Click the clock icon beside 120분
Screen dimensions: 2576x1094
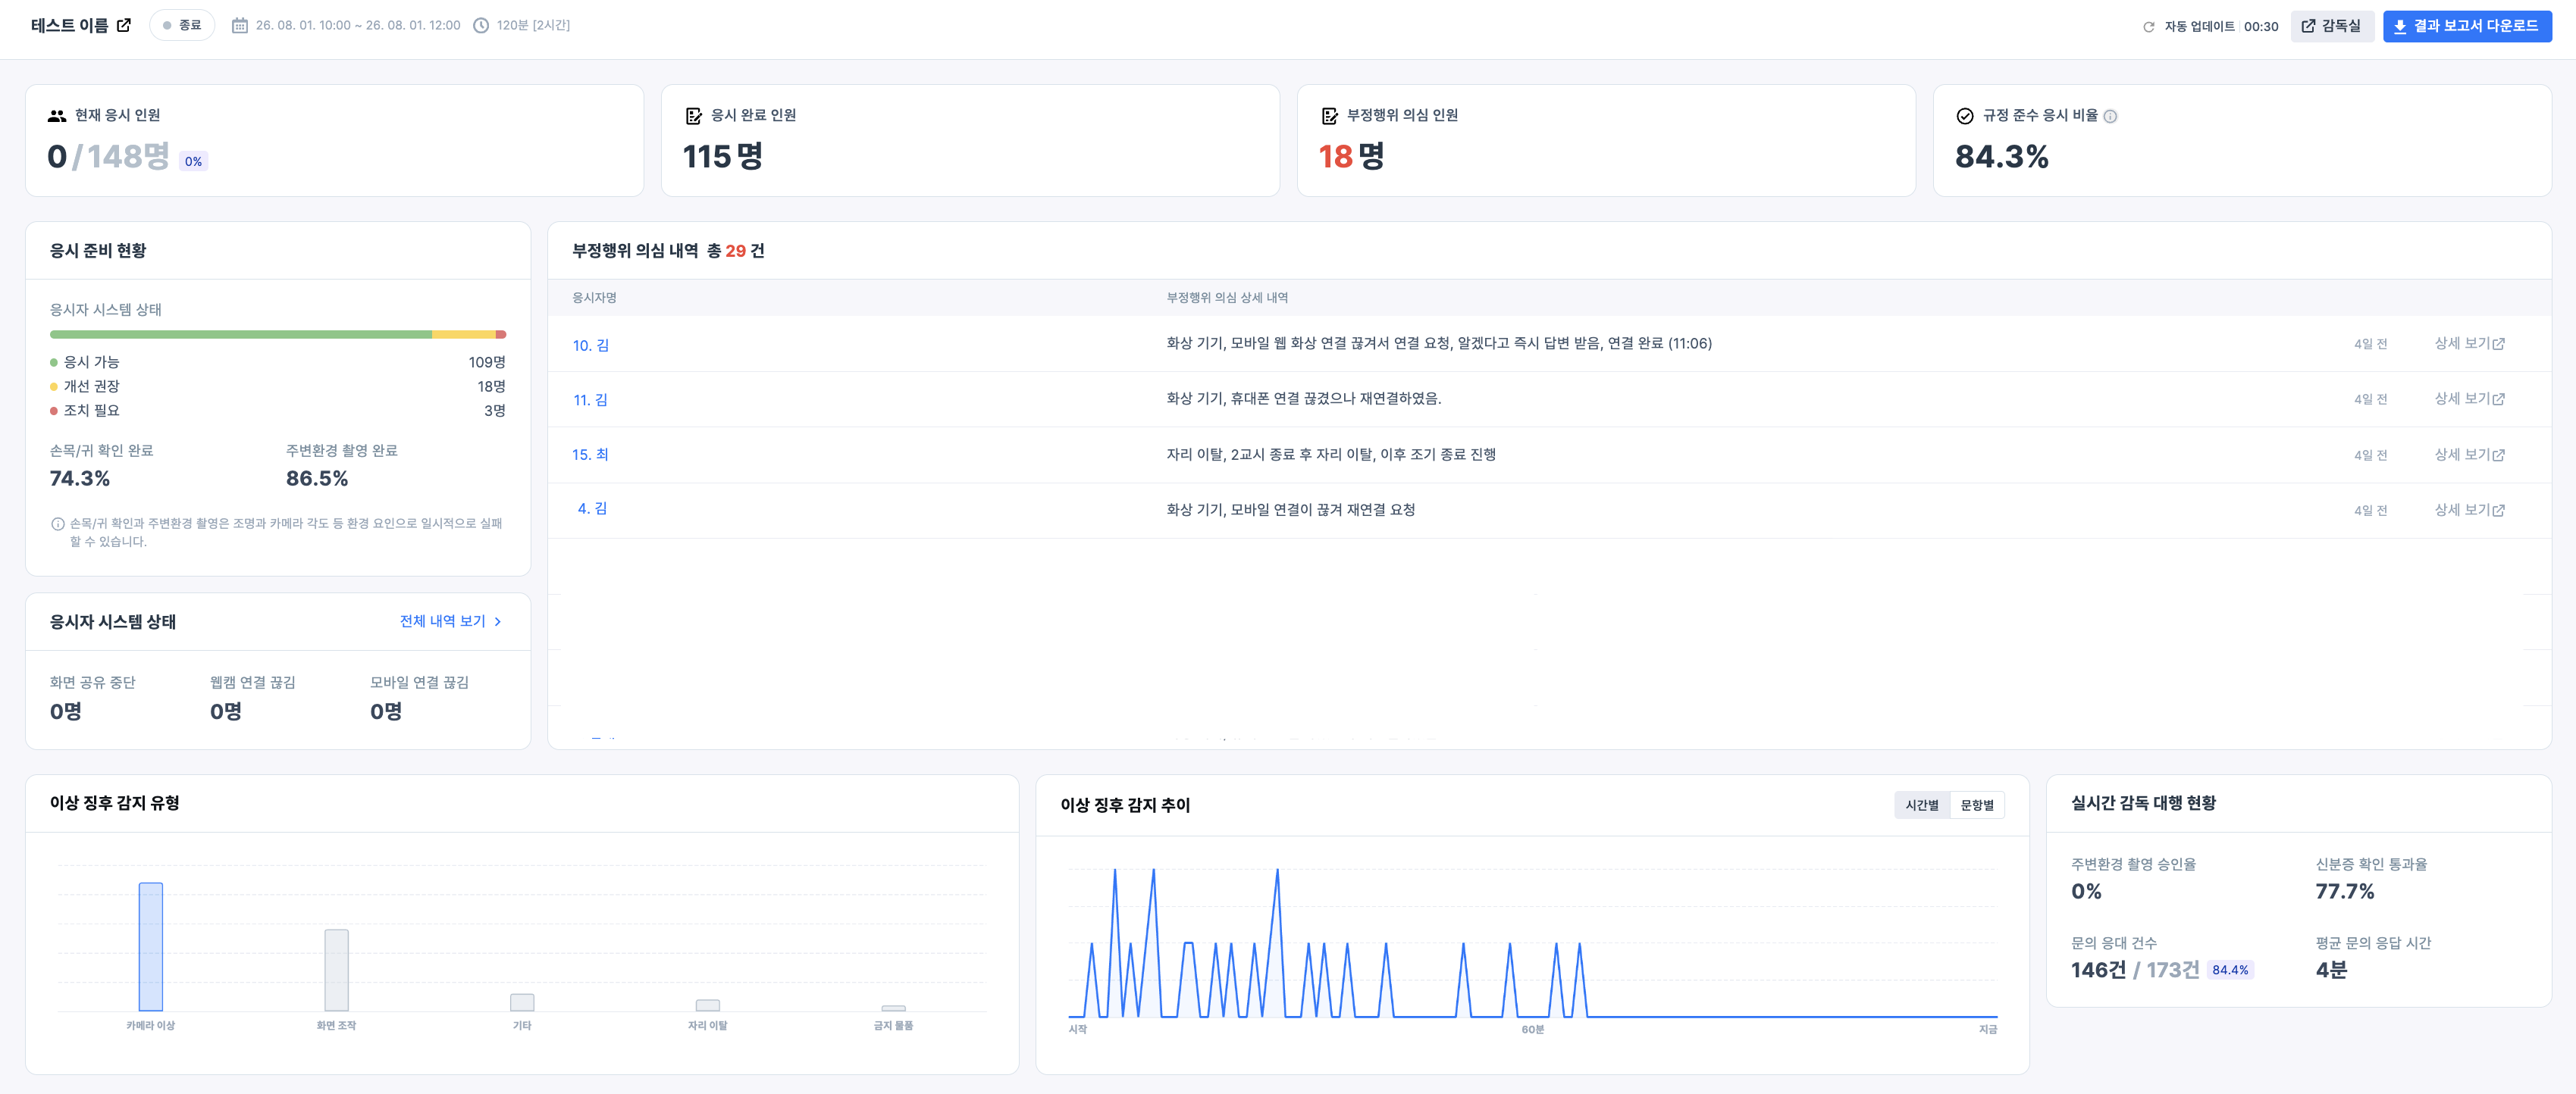coord(481,25)
